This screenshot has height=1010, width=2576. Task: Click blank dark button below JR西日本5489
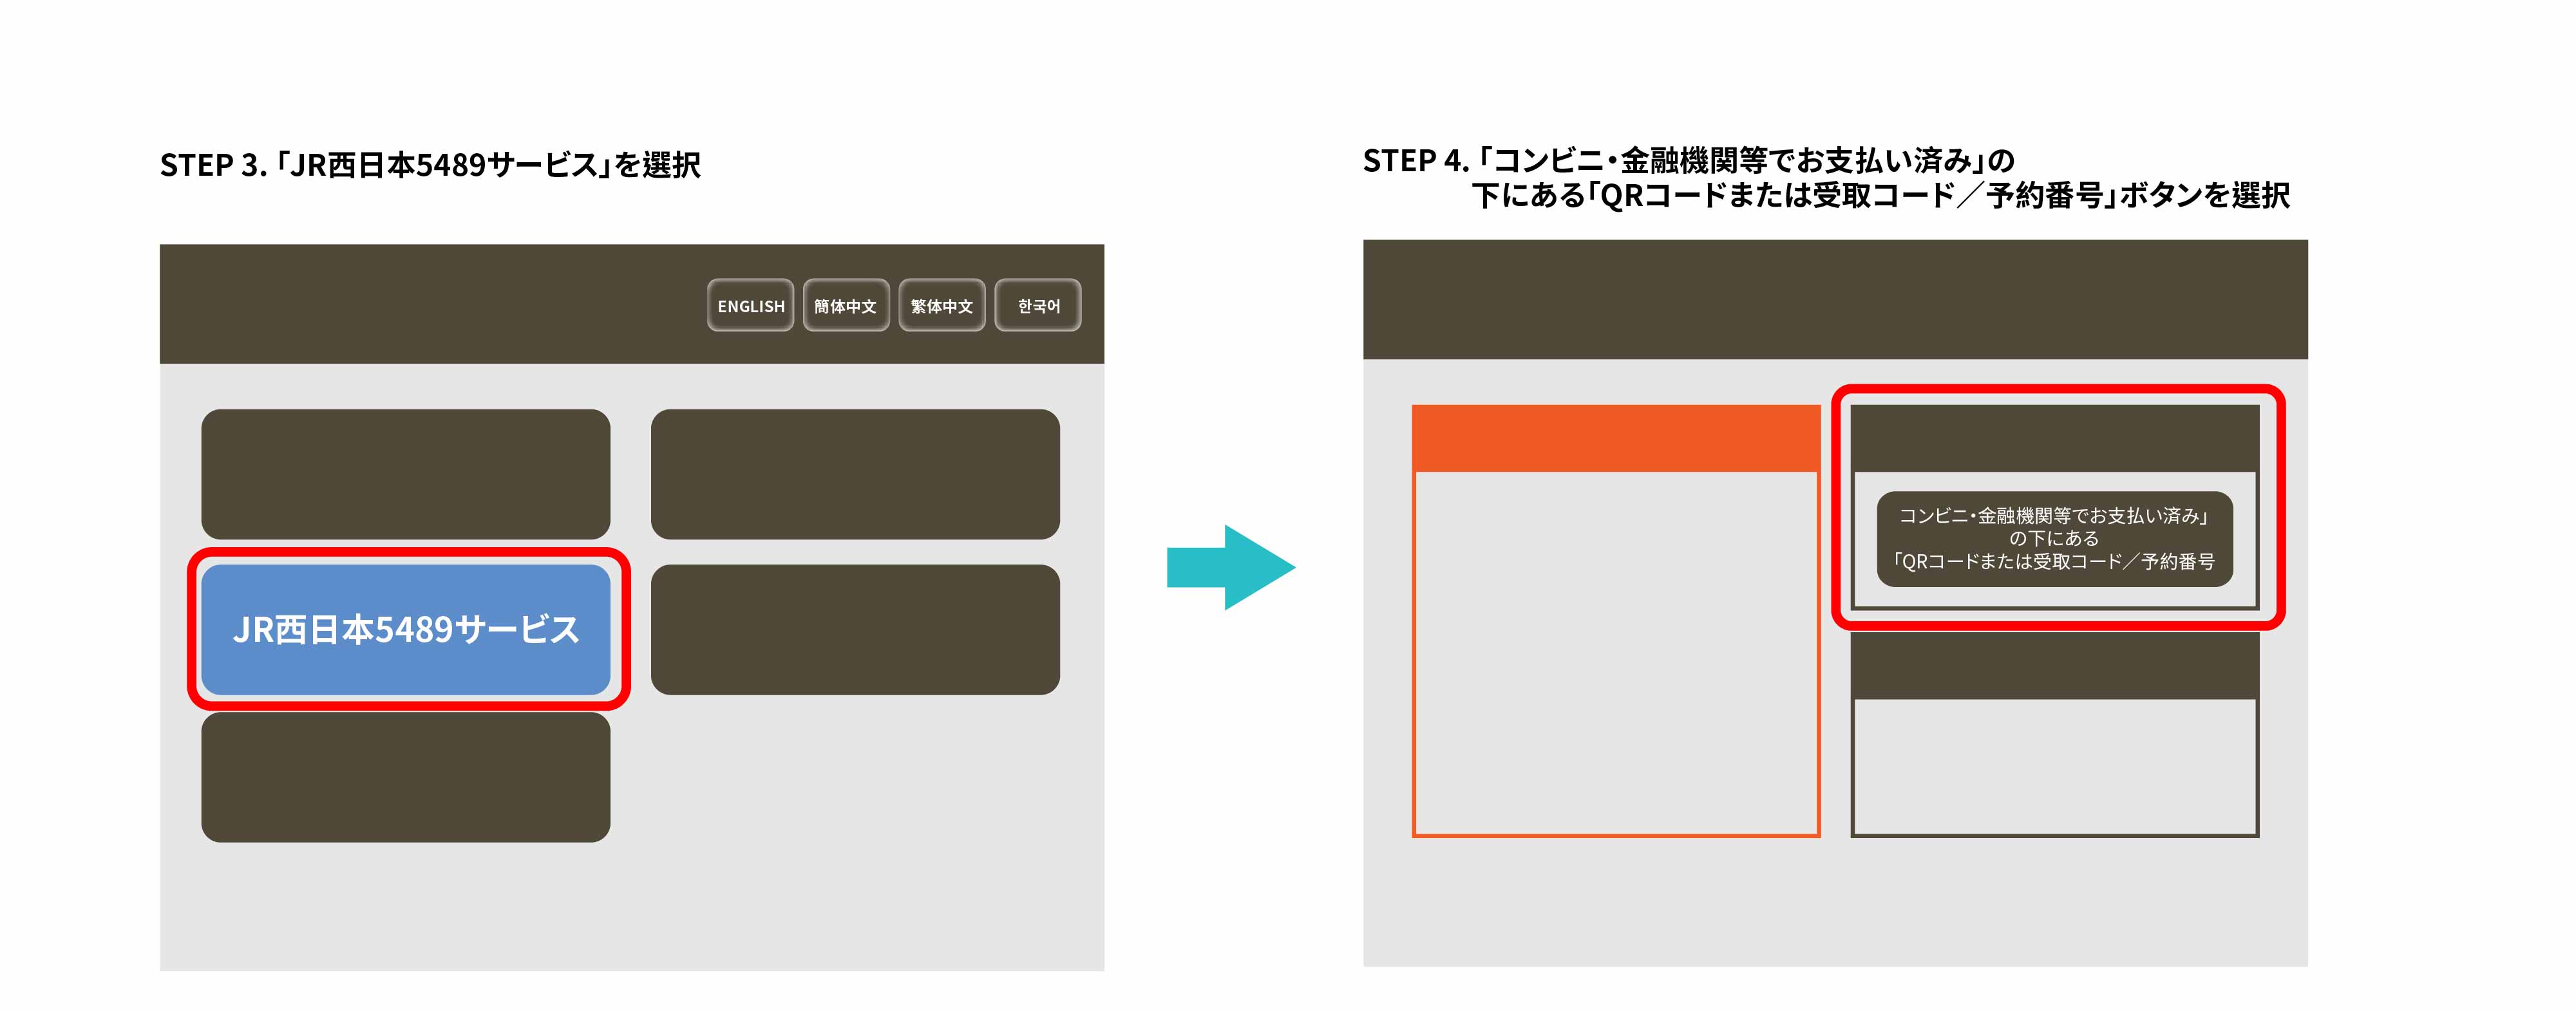(405, 776)
